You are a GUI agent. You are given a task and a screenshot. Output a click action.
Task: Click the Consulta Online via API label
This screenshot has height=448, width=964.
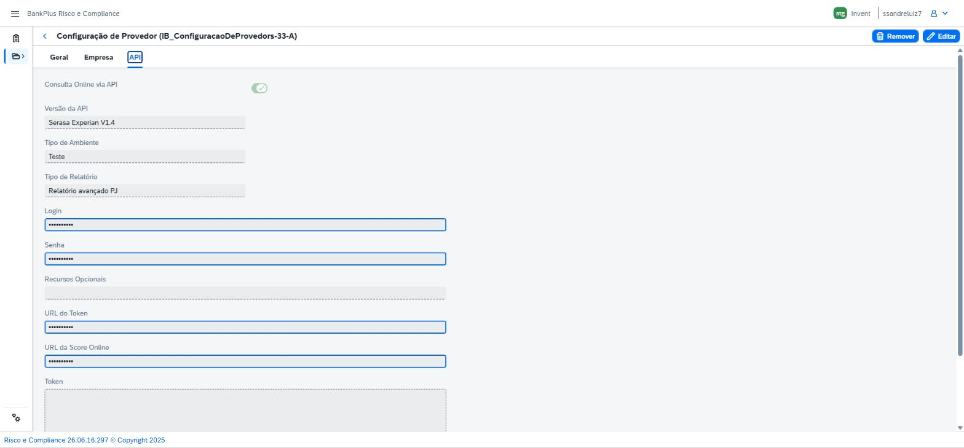pos(81,84)
